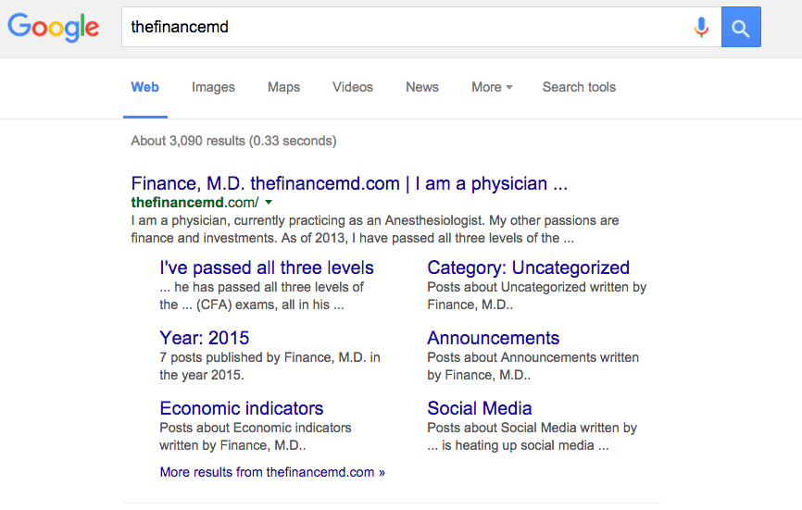Visit the Announcements sitelink
Image resolution: width=802 pixels, height=510 pixels.
click(x=494, y=338)
